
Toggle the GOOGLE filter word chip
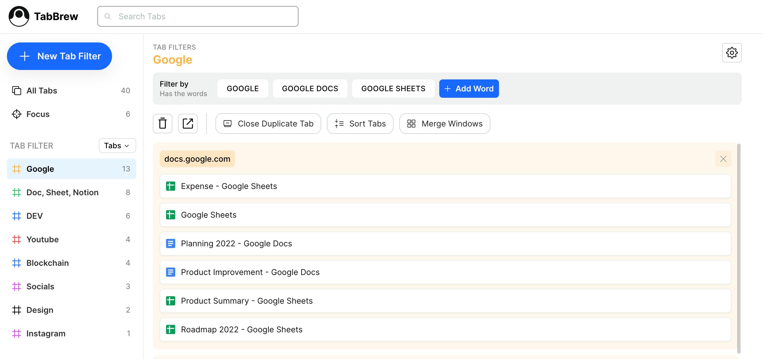coord(242,88)
